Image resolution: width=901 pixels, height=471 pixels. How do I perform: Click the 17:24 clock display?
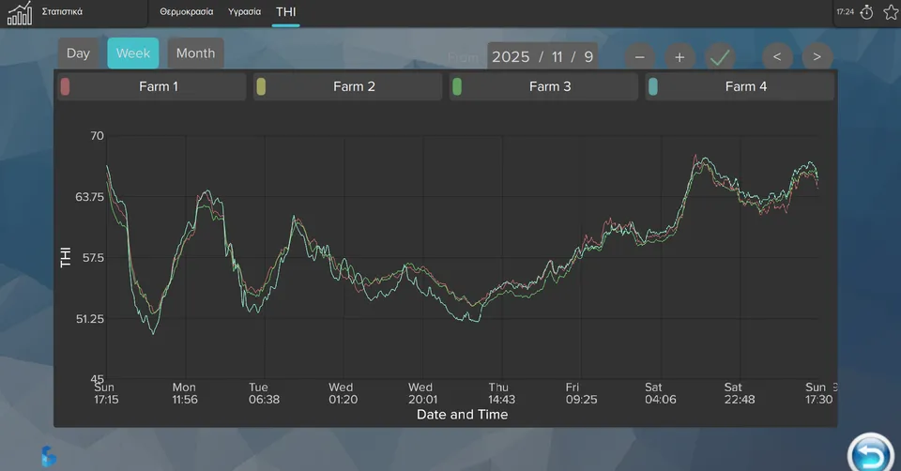coord(846,11)
